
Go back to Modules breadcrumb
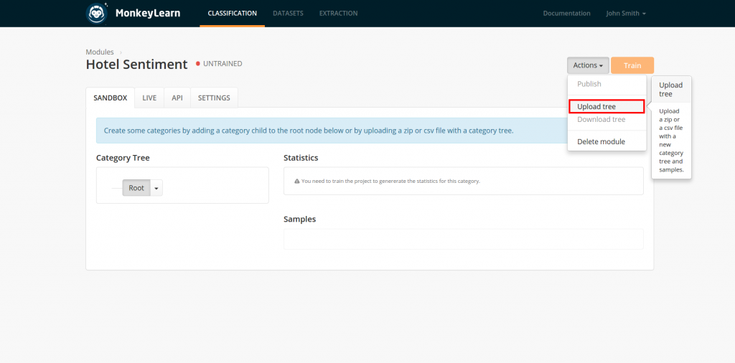pos(100,52)
